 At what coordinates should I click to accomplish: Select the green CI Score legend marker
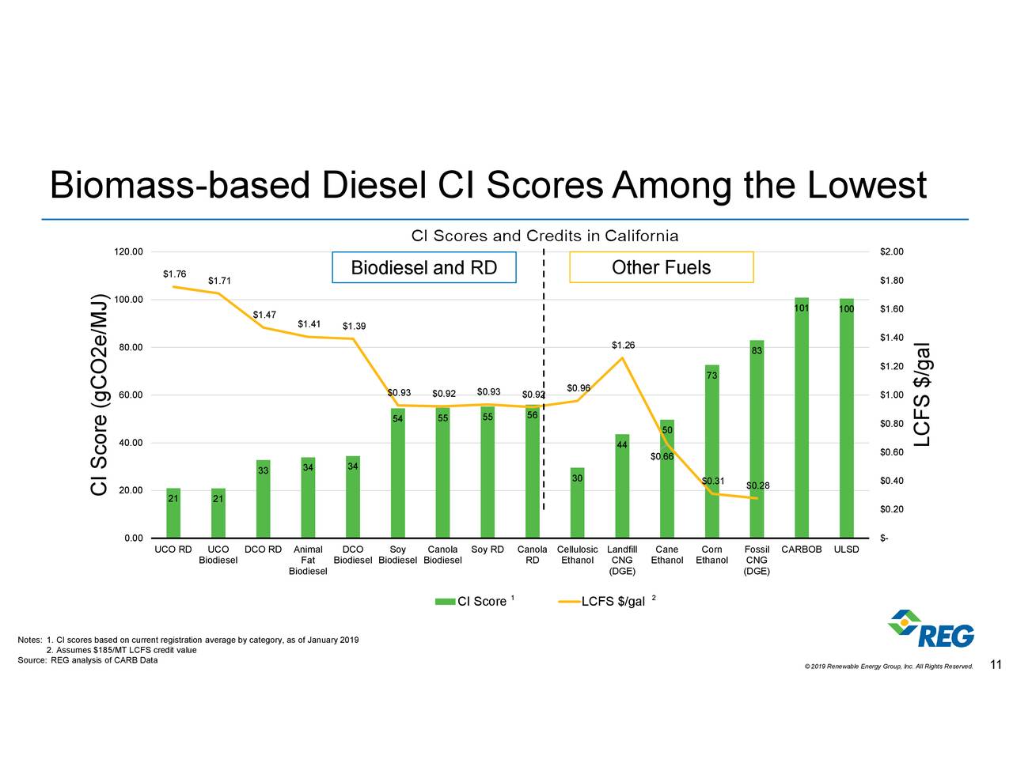click(443, 601)
